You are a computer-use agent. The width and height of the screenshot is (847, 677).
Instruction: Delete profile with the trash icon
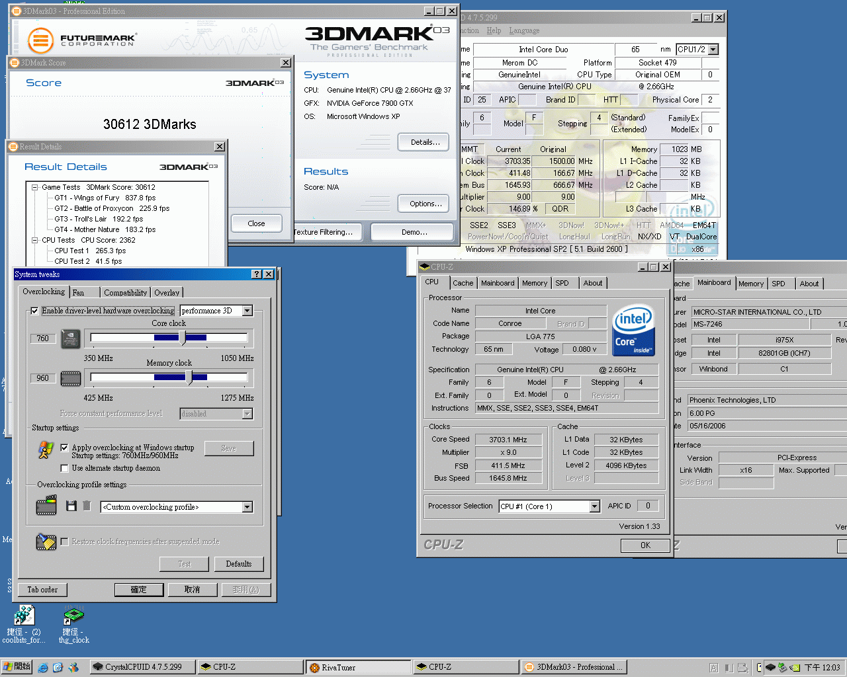click(87, 506)
